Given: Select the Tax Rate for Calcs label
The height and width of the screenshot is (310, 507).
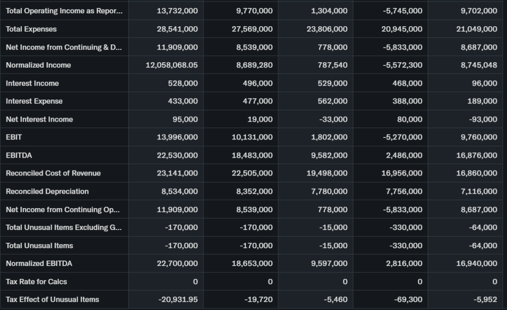Looking at the screenshot, I should point(36,282).
